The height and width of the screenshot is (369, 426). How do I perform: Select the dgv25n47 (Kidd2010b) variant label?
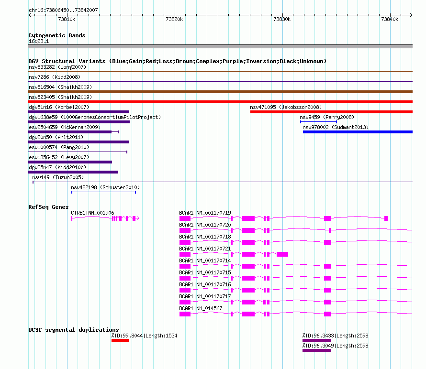click(x=57, y=167)
